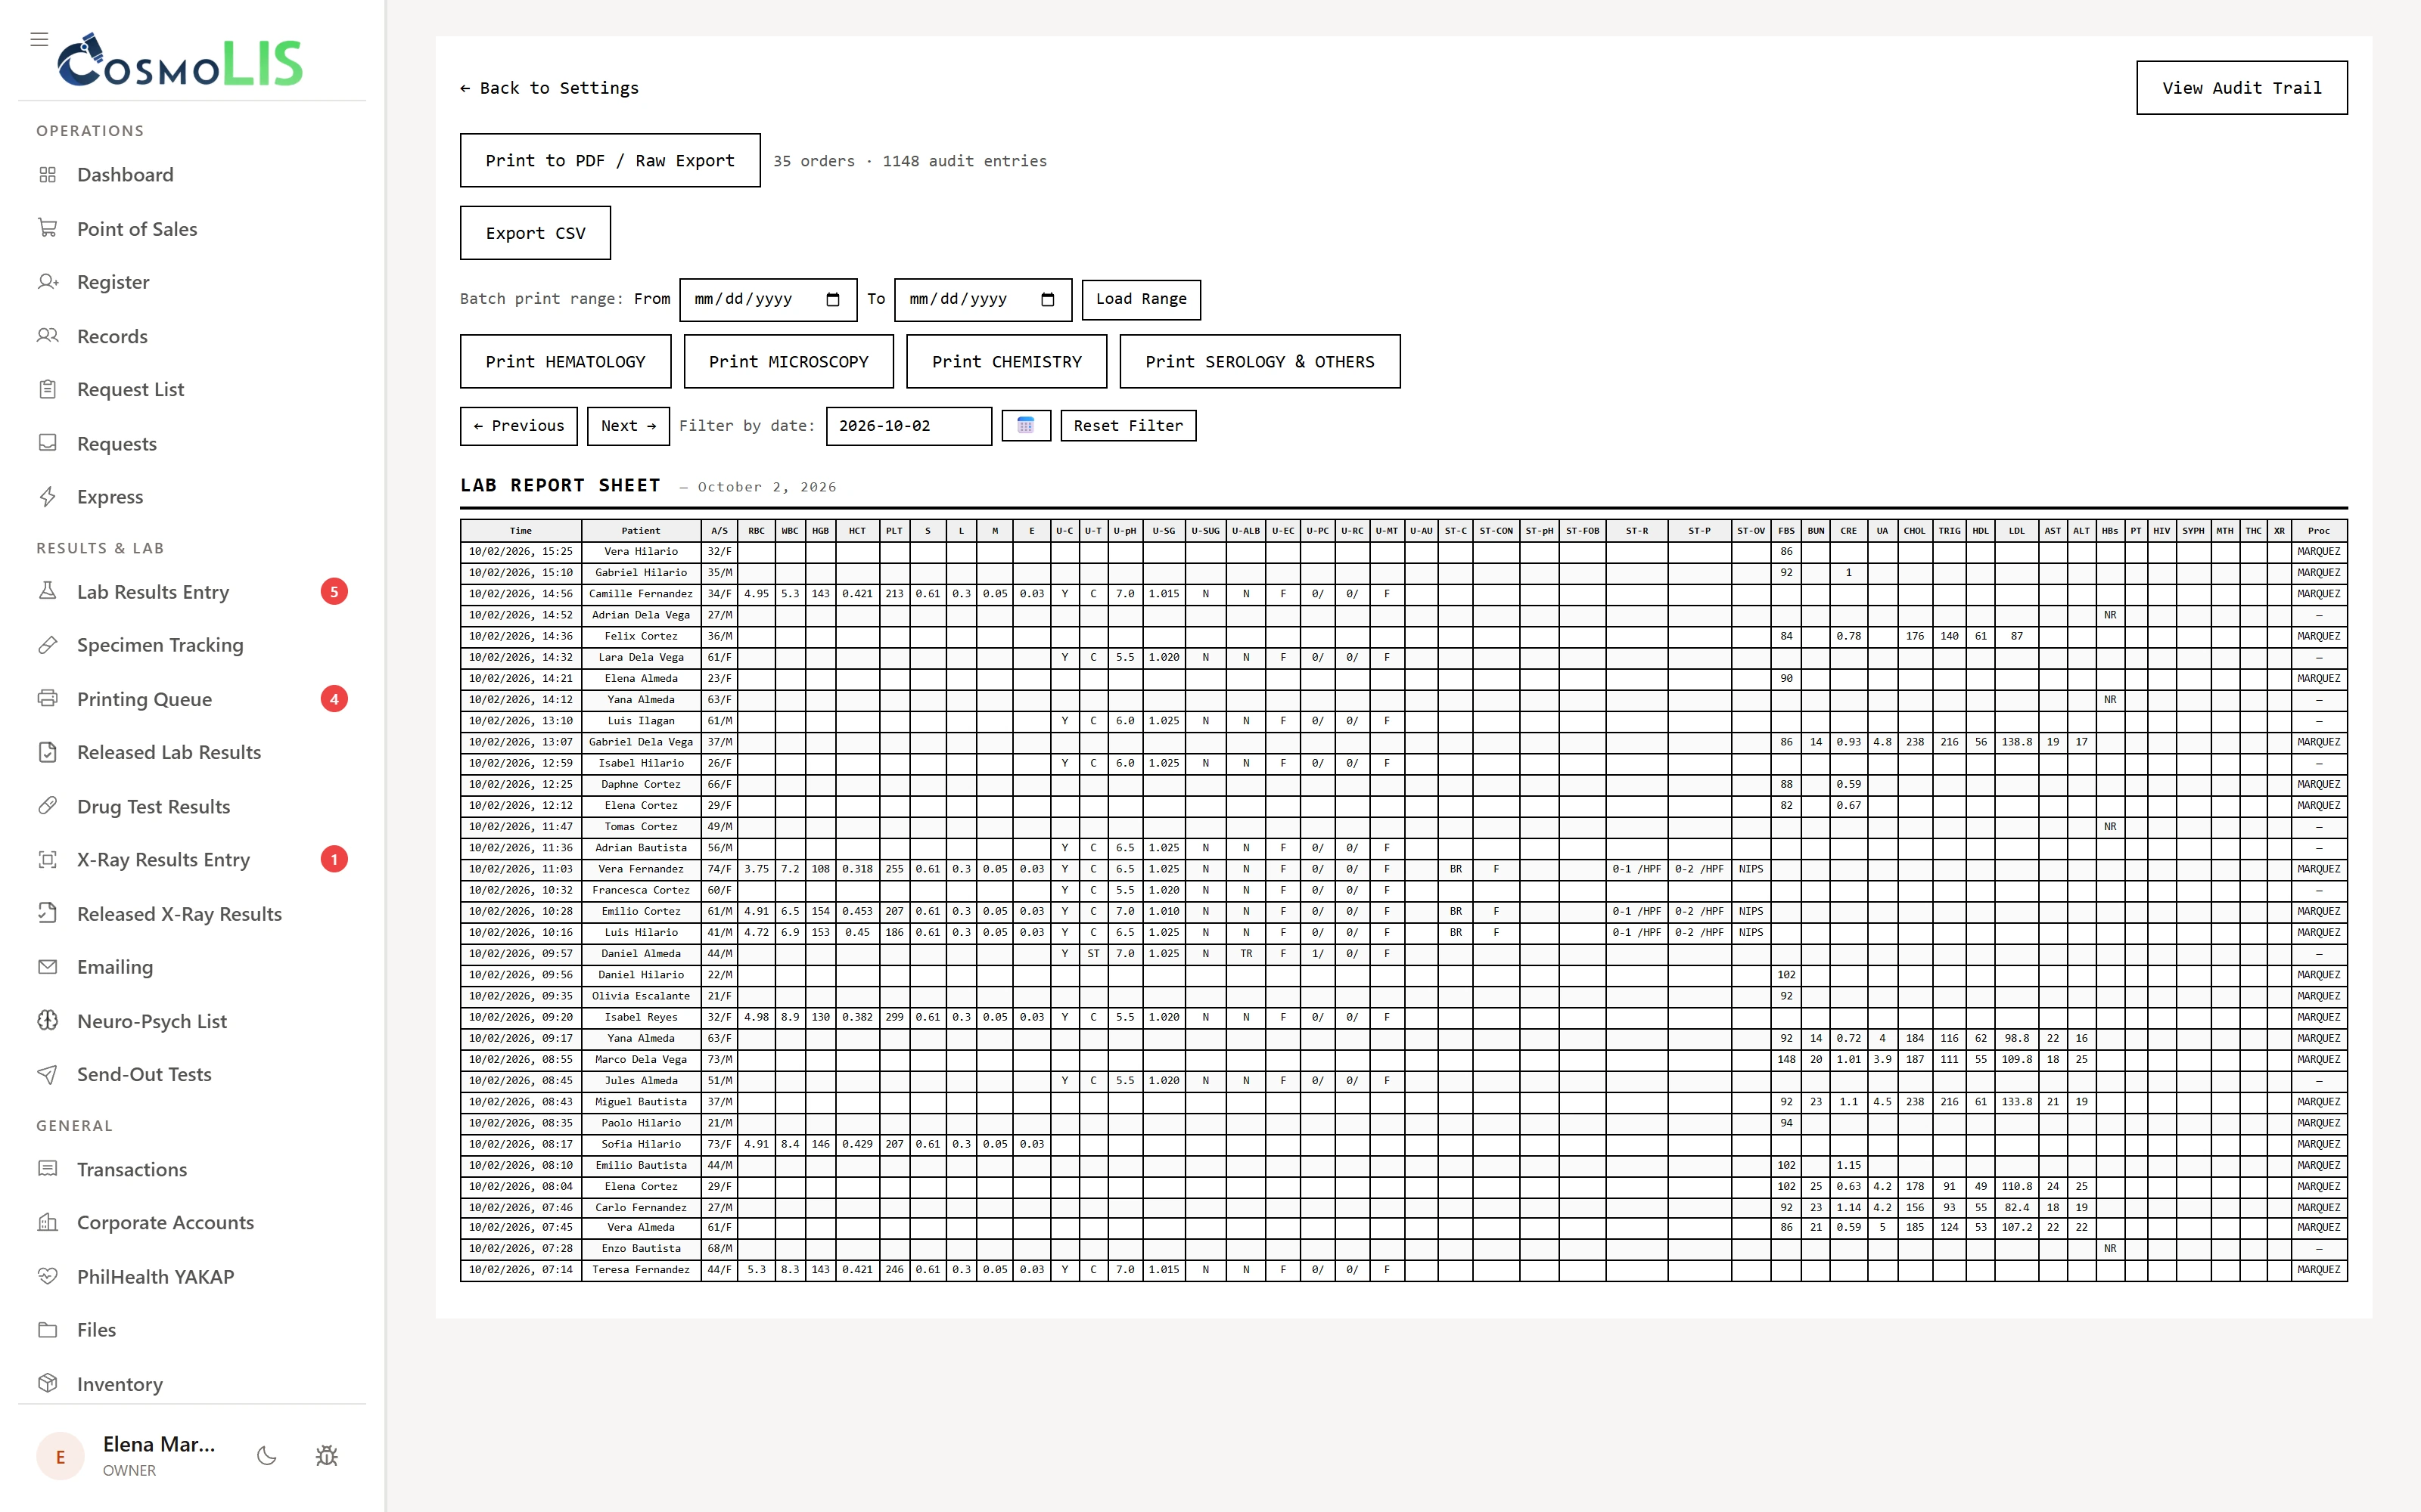Click the Export CSV button
Image resolution: width=2421 pixels, height=1512 pixels.
click(x=535, y=233)
